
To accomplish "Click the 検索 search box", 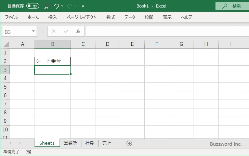I will coord(232,6).
